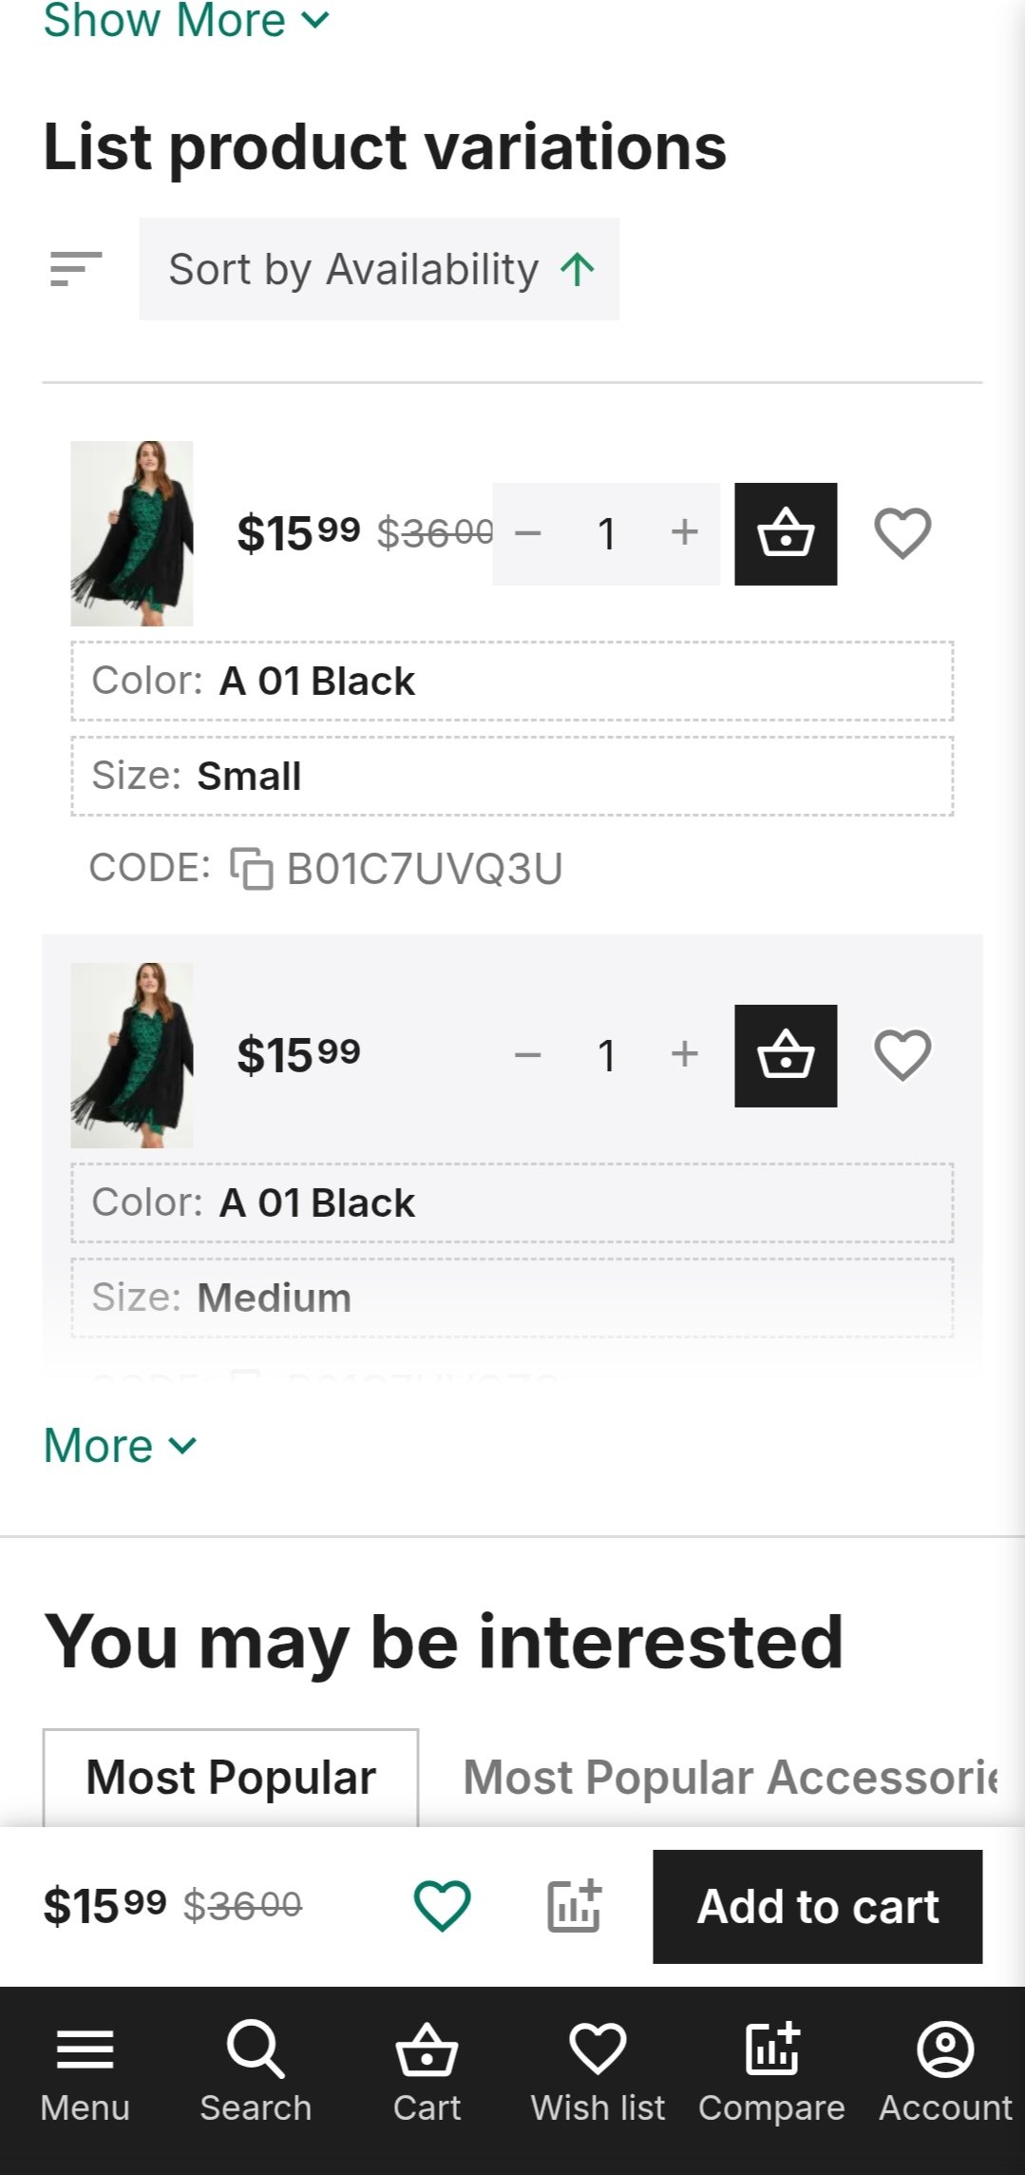Open the sort options filter icon

76,269
